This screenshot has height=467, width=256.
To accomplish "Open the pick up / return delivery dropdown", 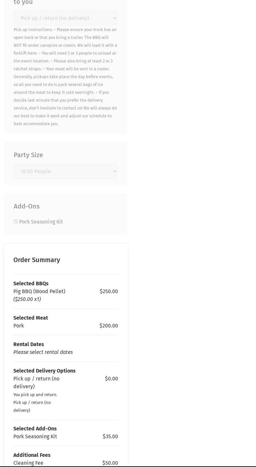I will [x=65, y=18].
